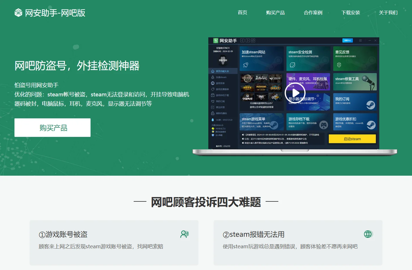Click the 金山毒霸 shield icon
Screen dimensions: 412x270
click(x=213, y=135)
